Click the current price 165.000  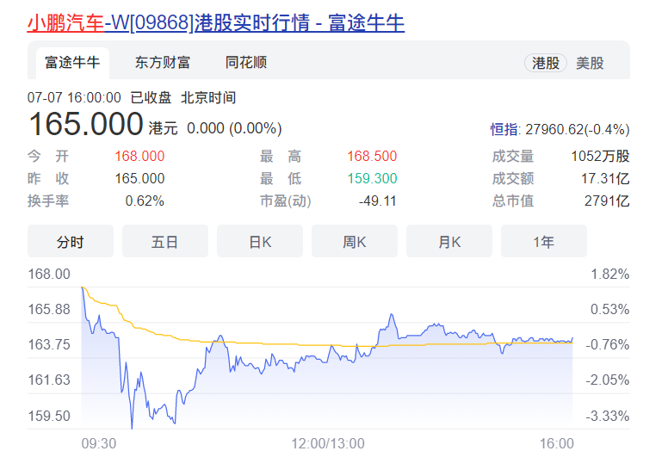pos(85,124)
